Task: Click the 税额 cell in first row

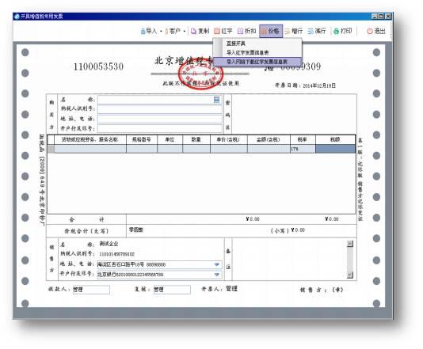Action: tap(335, 149)
